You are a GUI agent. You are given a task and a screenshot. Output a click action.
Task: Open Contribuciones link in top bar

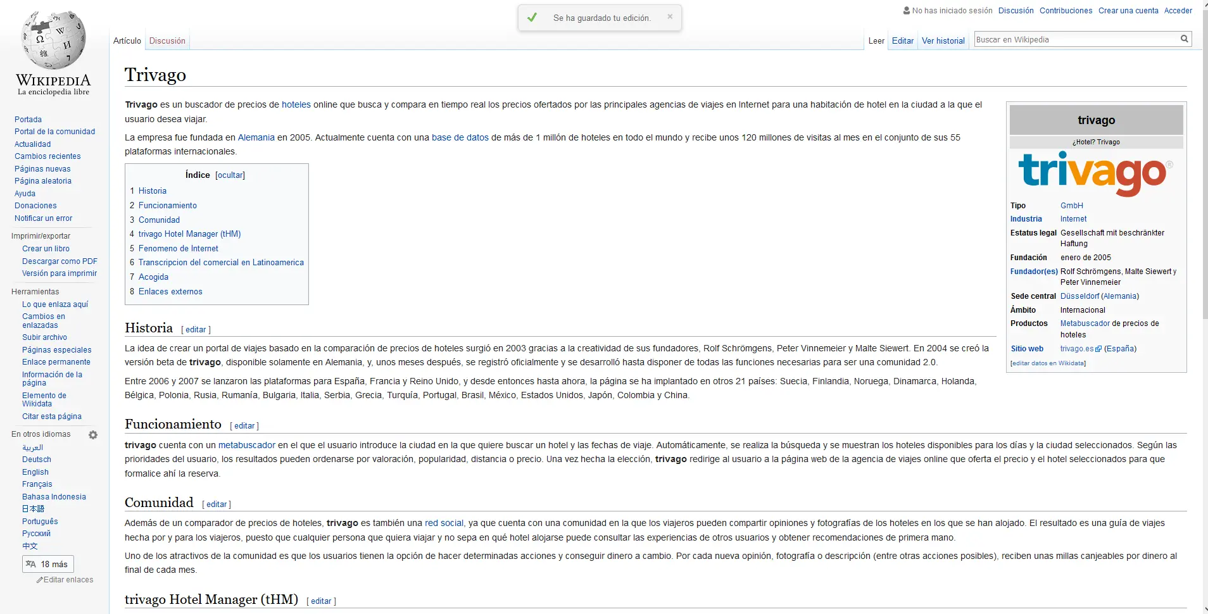(1066, 11)
